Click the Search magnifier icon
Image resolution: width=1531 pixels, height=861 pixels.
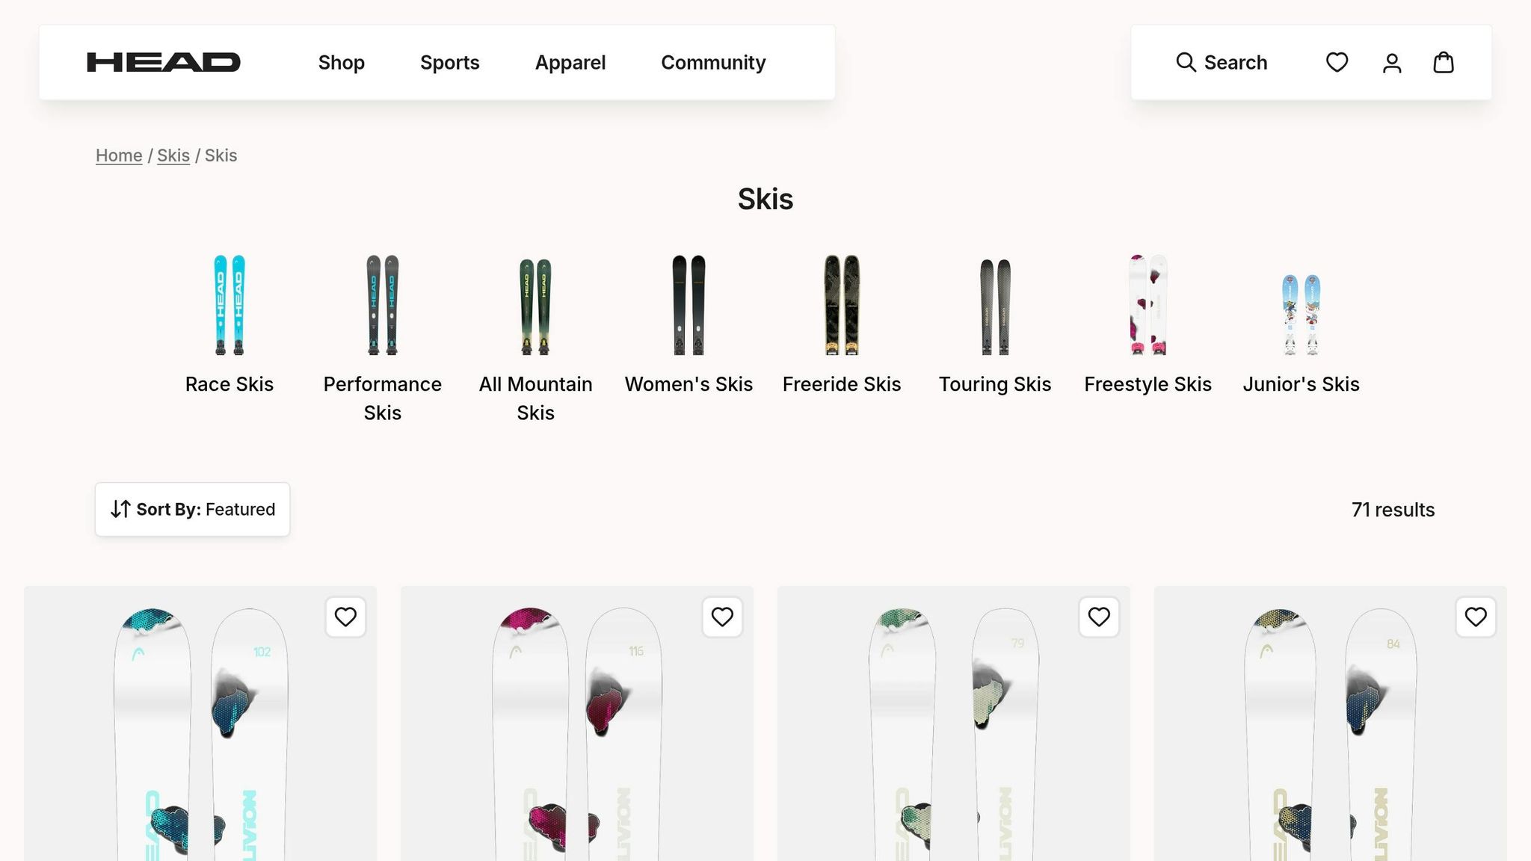[x=1186, y=62]
